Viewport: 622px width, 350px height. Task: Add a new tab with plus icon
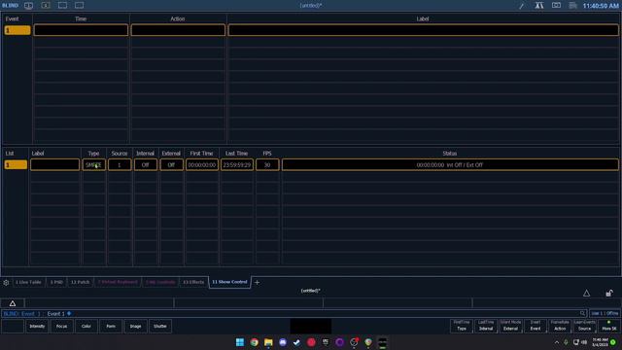[257, 283]
